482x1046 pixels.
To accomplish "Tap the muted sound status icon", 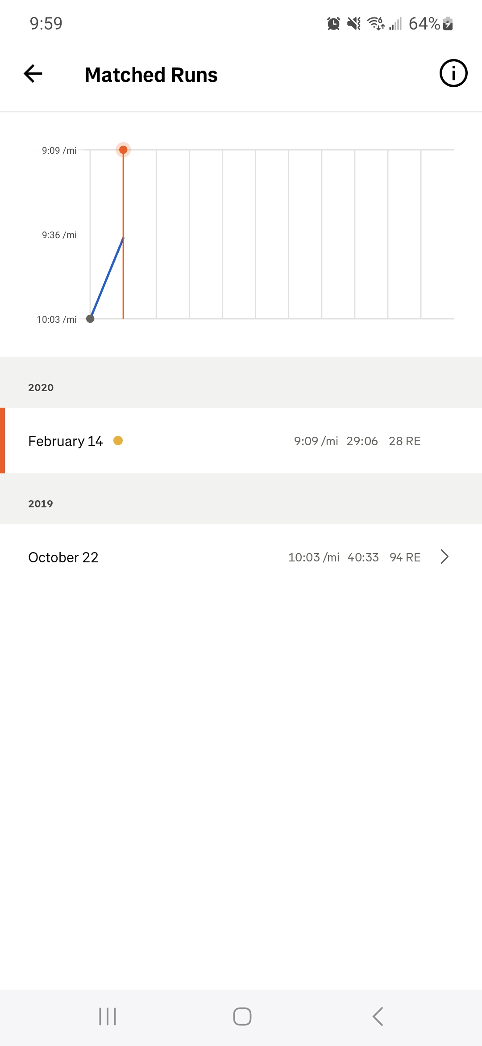I will tap(354, 23).
